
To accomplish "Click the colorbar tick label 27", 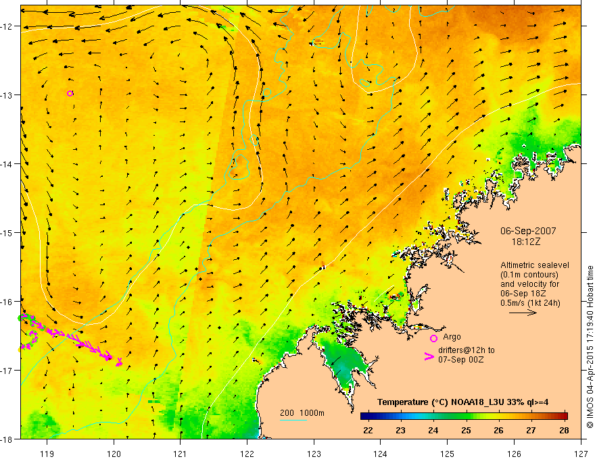I will (x=531, y=430).
